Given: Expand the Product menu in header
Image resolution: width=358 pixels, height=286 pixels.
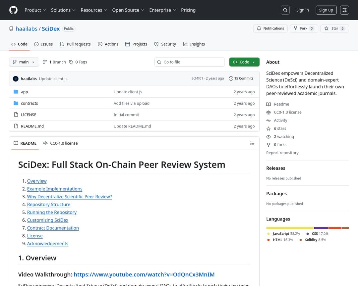Looking at the screenshot, I should click(x=35, y=10).
